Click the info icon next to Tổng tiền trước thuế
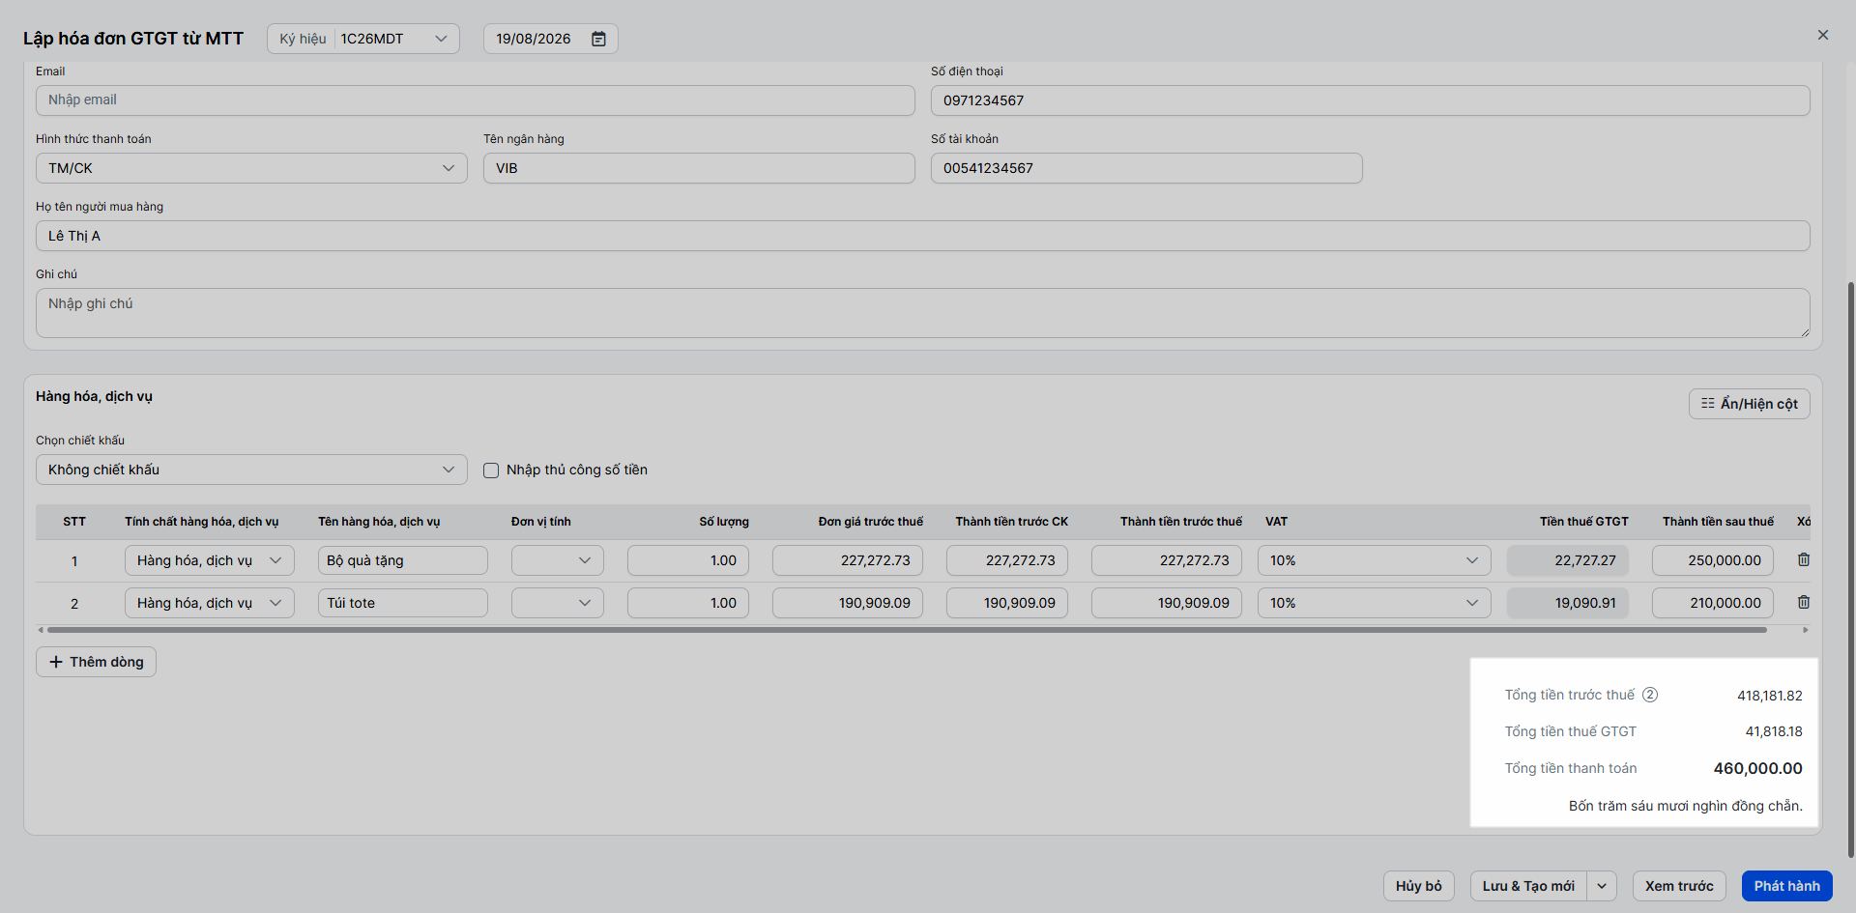Viewport: 1856px width, 913px height. point(1650,695)
